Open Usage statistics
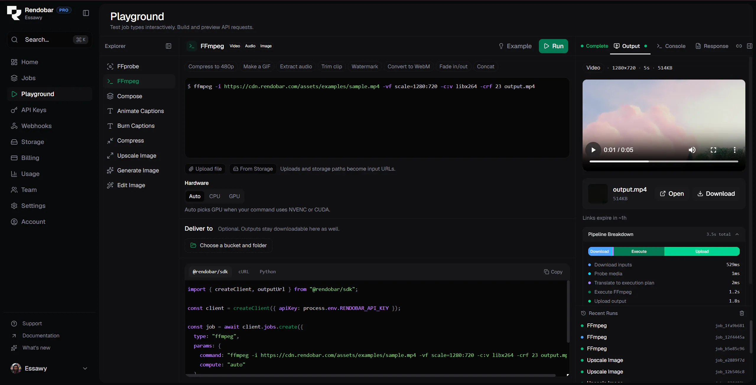The image size is (756, 385). pyautogui.click(x=50, y=174)
